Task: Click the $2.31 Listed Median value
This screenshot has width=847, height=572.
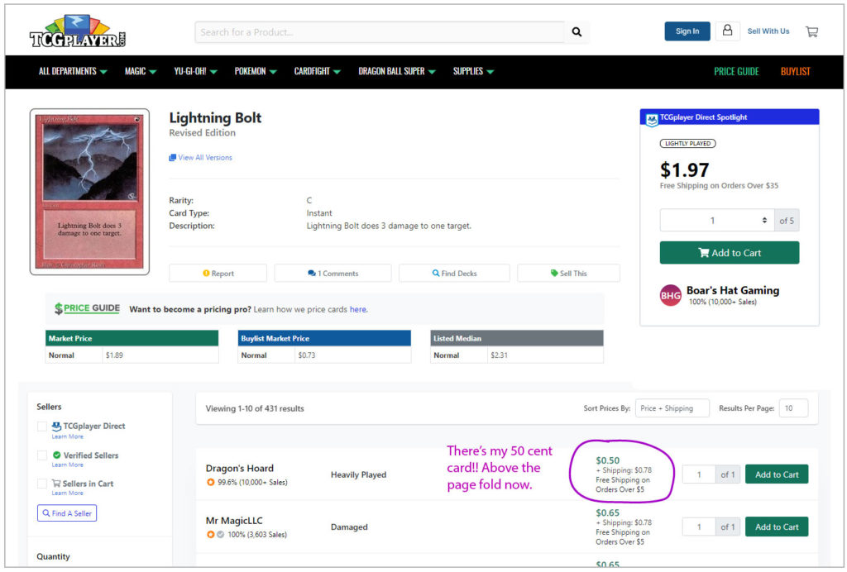Action: pos(499,355)
